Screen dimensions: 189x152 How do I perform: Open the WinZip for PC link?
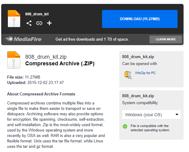[145, 73]
